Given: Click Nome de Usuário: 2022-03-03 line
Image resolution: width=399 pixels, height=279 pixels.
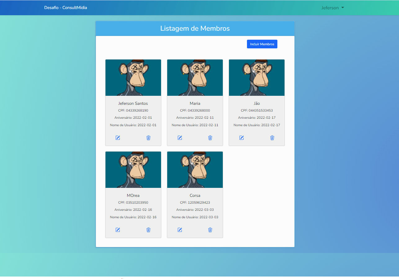Looking at the screenshot, I should coord(195,217).
